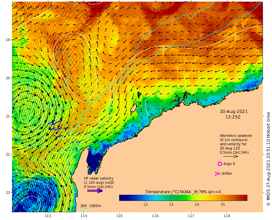
Task: Click the '(1-12h avg) noQC' label
Action: [99, 182]
